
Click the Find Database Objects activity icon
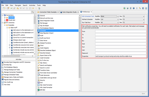coord(3,67)
